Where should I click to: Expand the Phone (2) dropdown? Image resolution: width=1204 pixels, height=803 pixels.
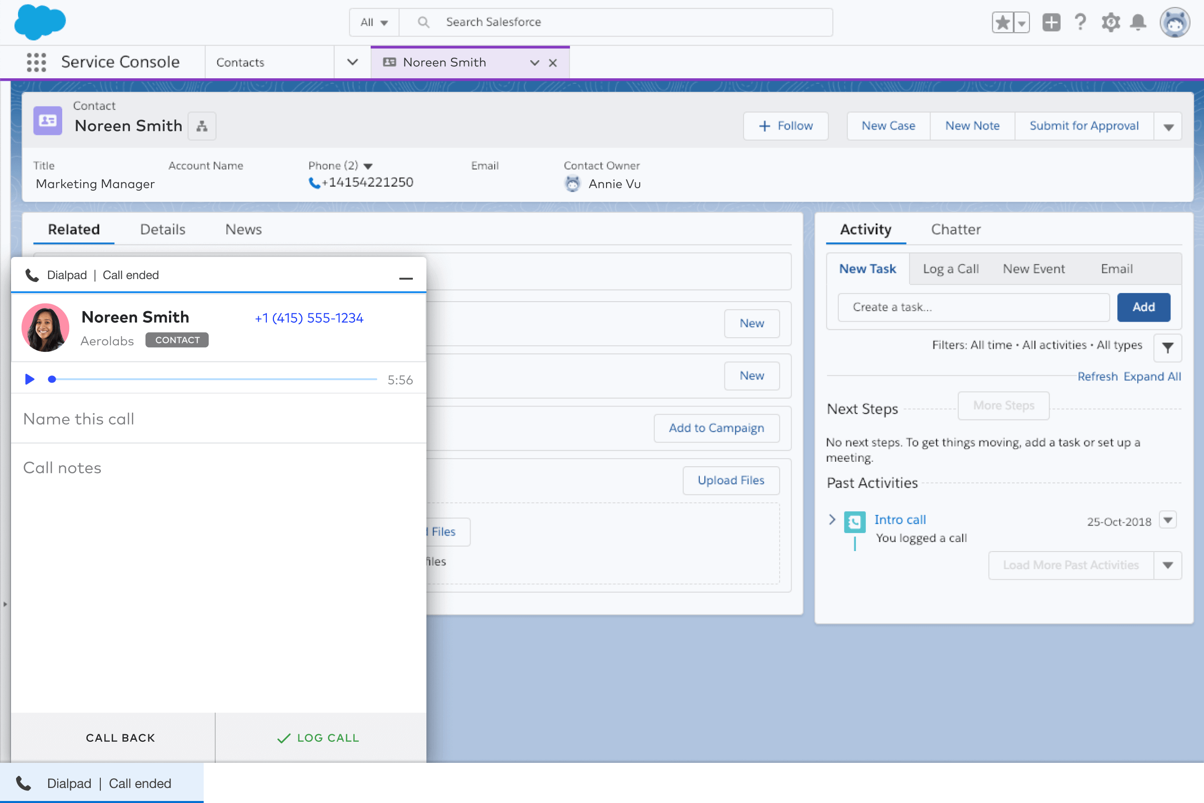click(369, 166)
